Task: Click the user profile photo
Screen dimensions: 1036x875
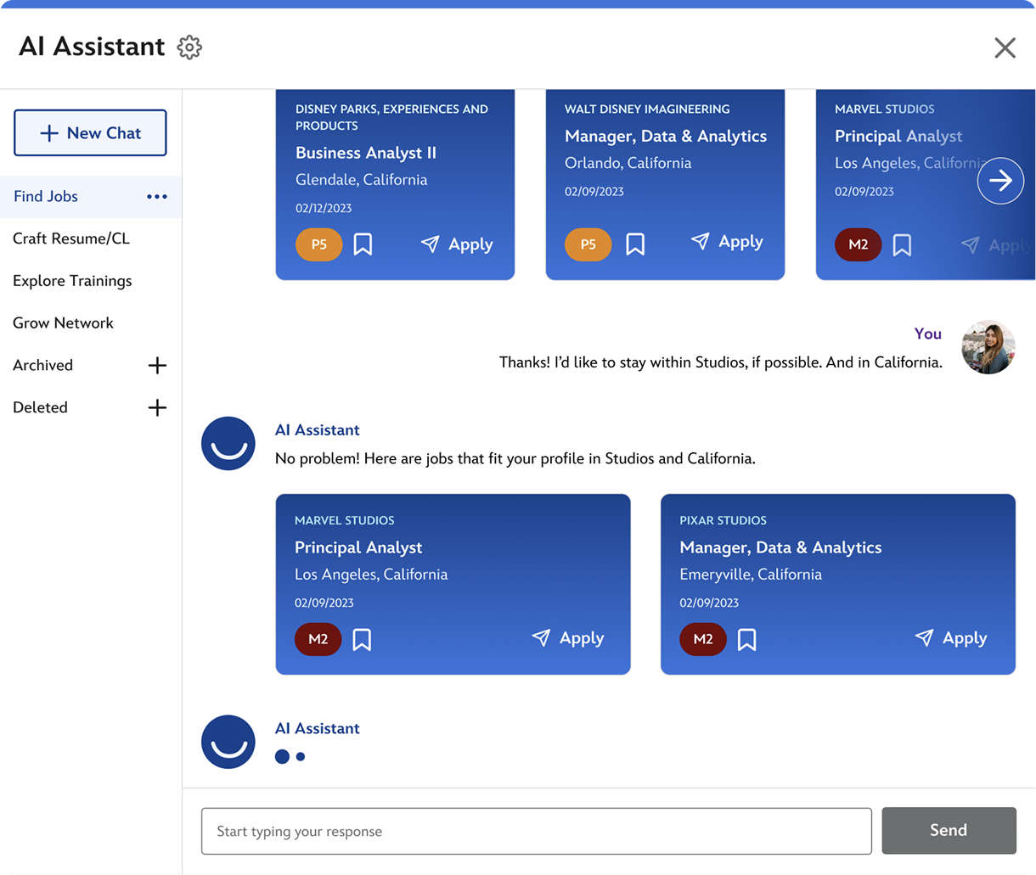Action: 988,348
